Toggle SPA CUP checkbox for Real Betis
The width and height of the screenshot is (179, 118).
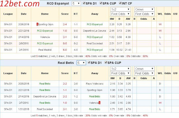(x=106, y=63)
